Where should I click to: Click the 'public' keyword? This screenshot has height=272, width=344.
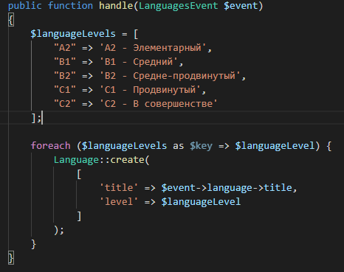(x=25, y=6)
